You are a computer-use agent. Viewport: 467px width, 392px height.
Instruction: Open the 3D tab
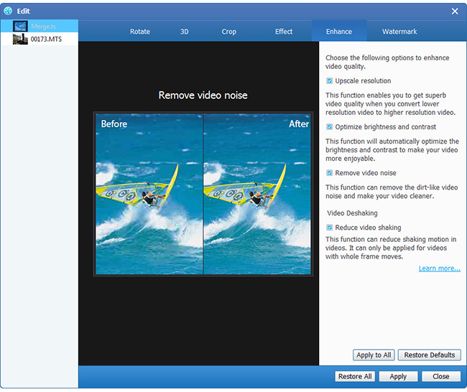(x=185, y=32)
